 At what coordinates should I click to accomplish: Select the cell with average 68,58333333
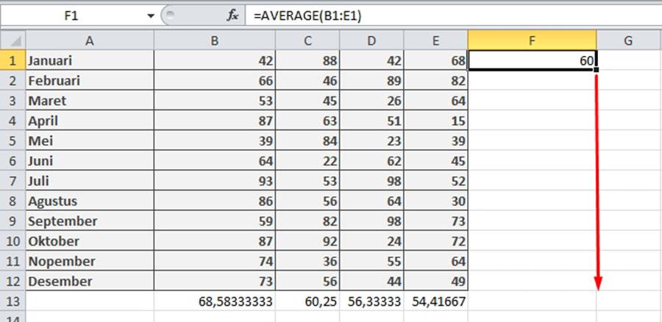(x=213, y=301)
